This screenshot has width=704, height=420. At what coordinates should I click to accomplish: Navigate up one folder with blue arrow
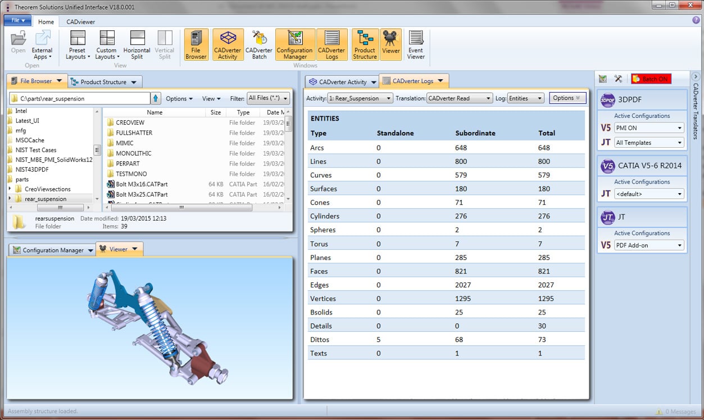click(x=156, y=98)
